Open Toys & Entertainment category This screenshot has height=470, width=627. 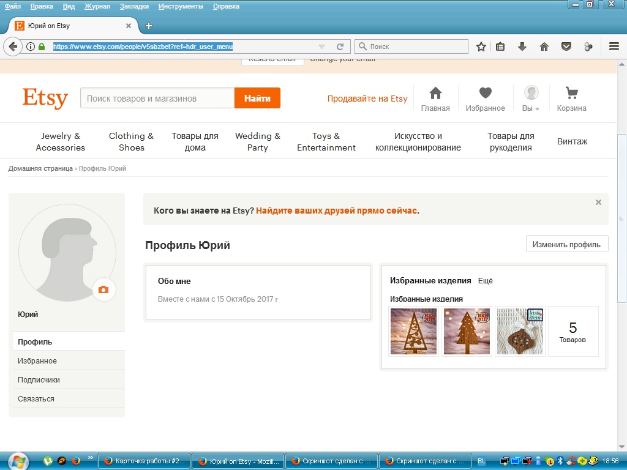326,141
